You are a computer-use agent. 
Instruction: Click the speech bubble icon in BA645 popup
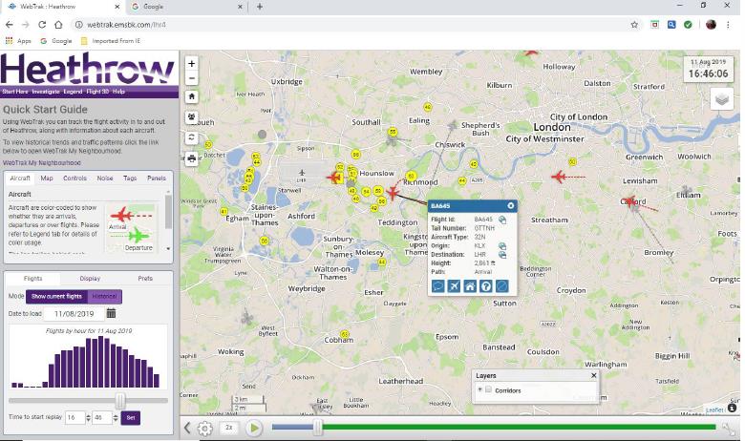click(438, 286)
